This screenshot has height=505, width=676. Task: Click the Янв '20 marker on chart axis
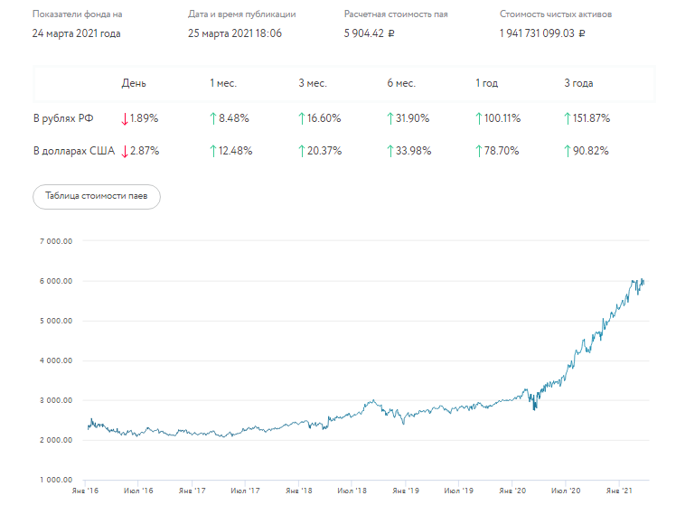[513, 491]
